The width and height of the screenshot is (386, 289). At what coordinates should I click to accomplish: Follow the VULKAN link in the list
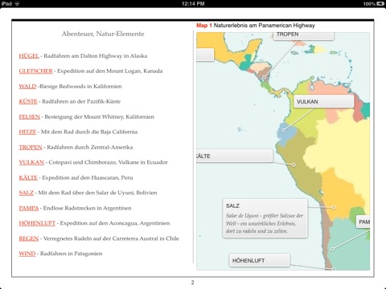point(31,162)
